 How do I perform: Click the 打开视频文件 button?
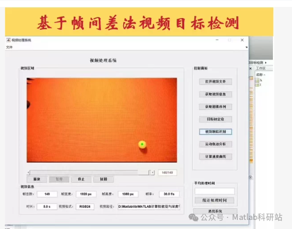(216, 82)
